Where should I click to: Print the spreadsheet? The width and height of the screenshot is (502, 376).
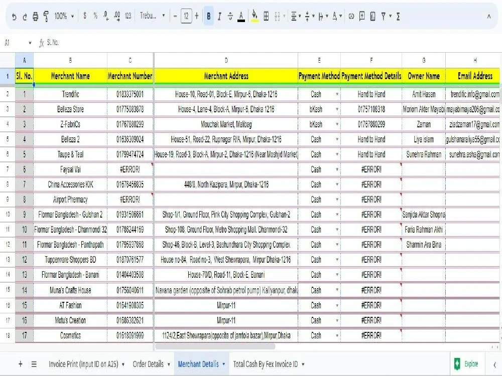coord(35,17)
